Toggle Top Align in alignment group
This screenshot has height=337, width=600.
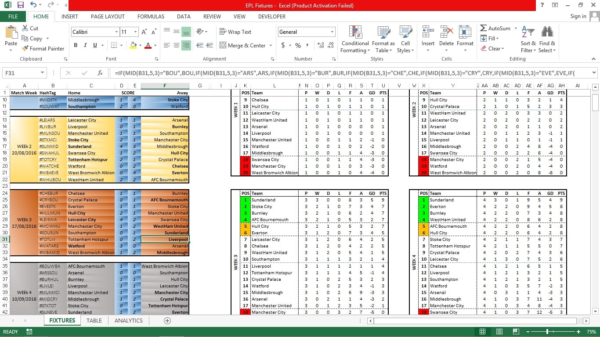click(x=167, y=32)
